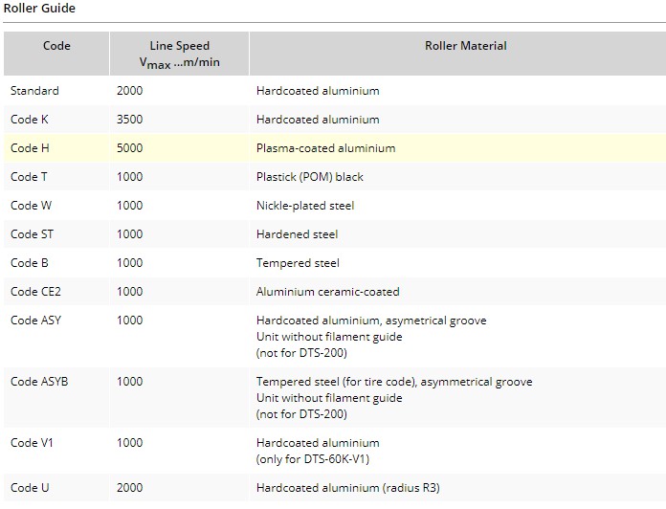This screenshot has width=666, height=509.
Task: Select the Code ASYB cell
Action: (x=39, y=382)
